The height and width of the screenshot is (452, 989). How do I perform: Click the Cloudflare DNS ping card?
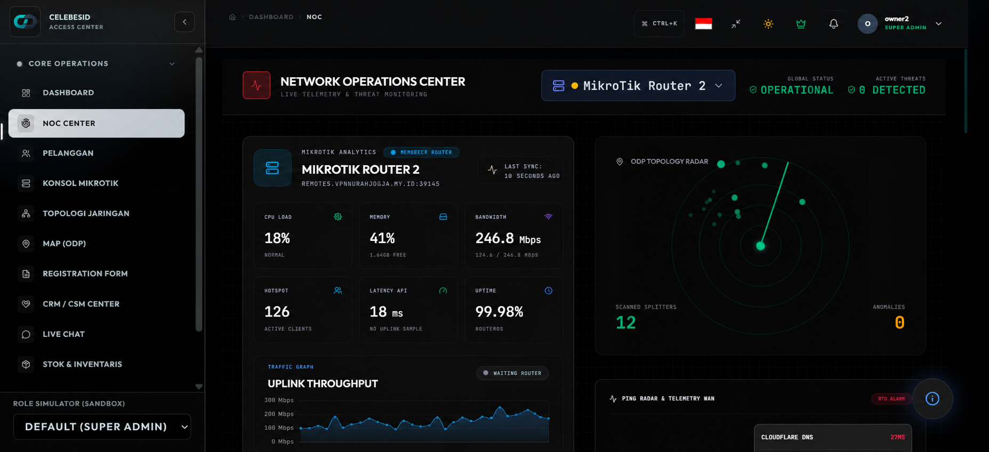tap(833, 438)
